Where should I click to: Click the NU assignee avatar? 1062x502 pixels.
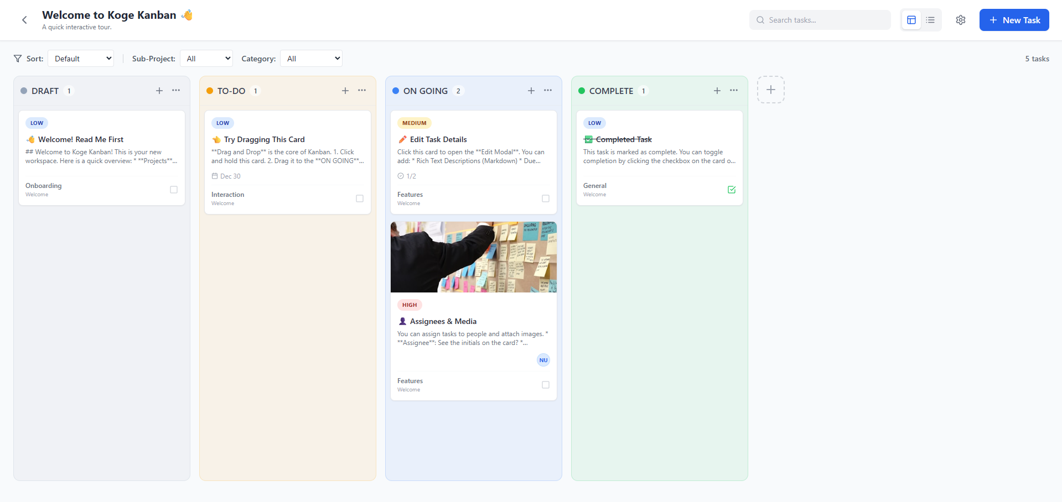click(x=543, y=360)
